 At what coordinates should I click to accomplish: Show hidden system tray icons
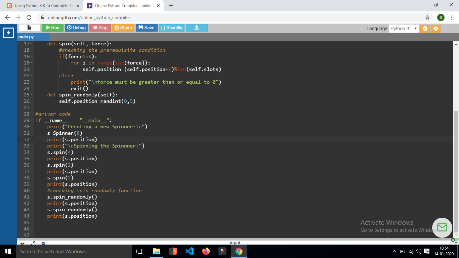coord(394,251)
